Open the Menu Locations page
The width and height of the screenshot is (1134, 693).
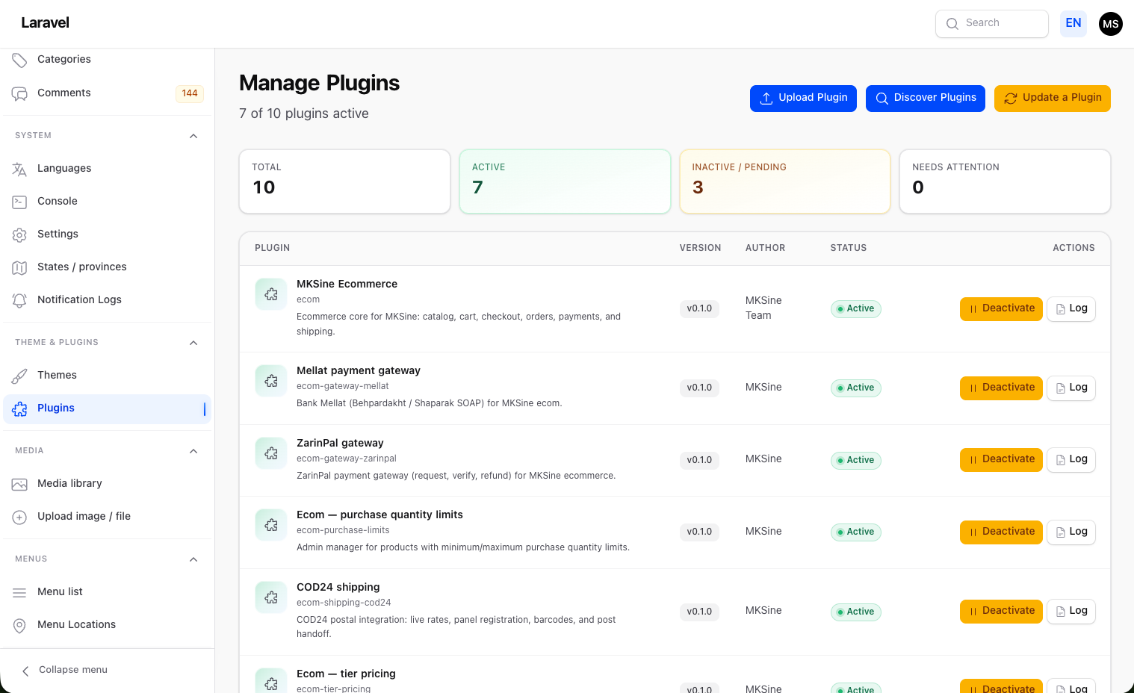coord(107,625)
